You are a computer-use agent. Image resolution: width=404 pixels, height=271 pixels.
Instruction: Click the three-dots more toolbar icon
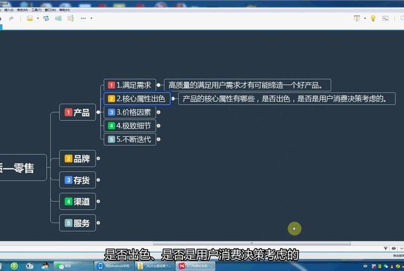click(83, 18)
